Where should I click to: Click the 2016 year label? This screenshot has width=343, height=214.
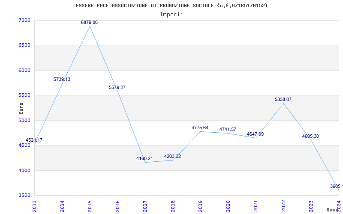pyautogui.click(x=117, y=206)
